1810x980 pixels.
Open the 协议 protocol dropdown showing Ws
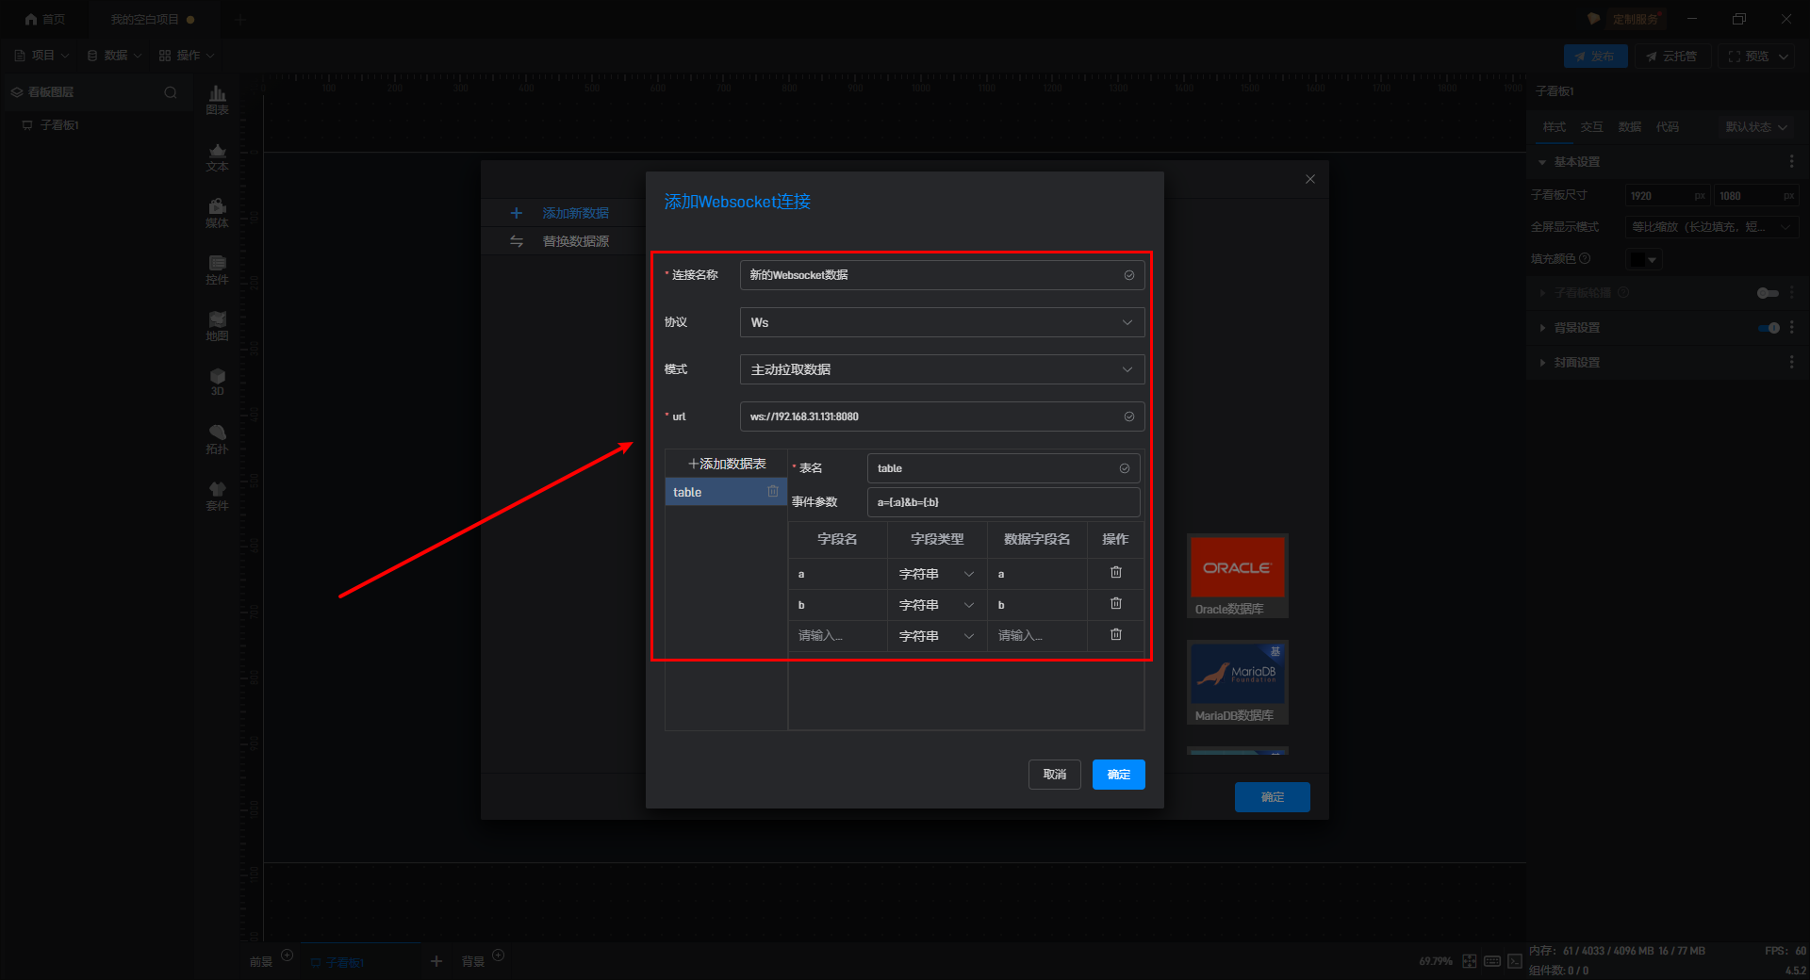[x=943, y=322]
